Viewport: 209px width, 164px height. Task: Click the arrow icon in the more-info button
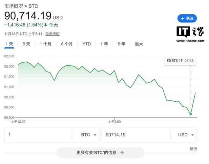tap(122, 153)
